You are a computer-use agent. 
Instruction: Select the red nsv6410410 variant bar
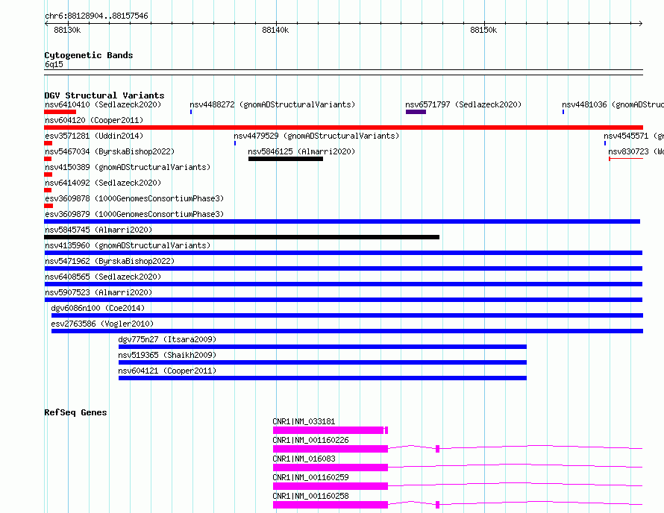(60, 112)
